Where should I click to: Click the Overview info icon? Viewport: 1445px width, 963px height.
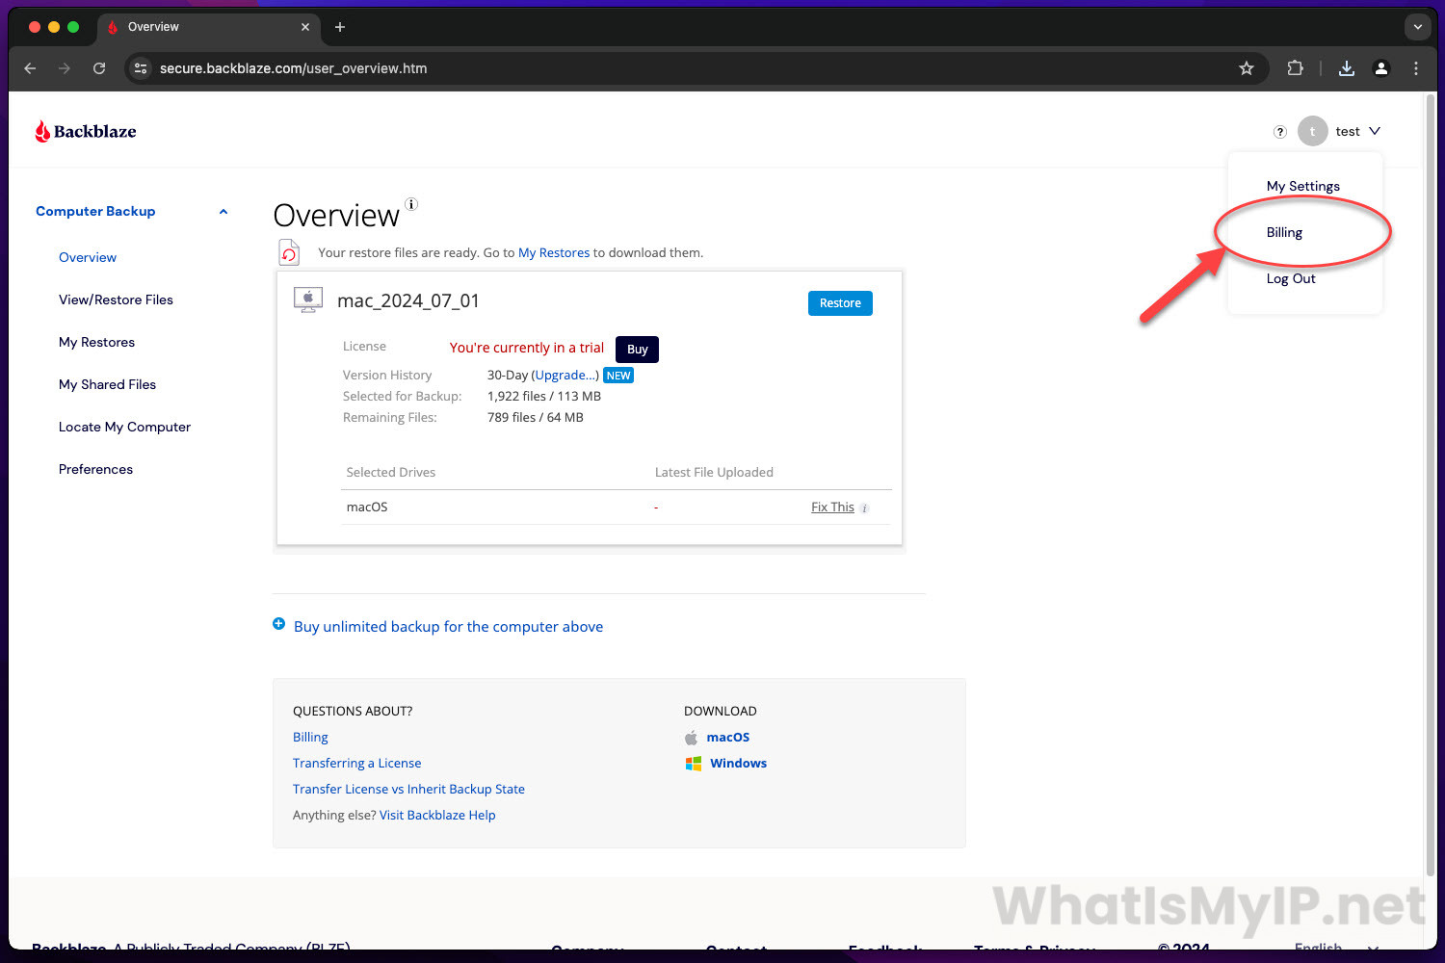pyautogui.click(x=411, y=204)
